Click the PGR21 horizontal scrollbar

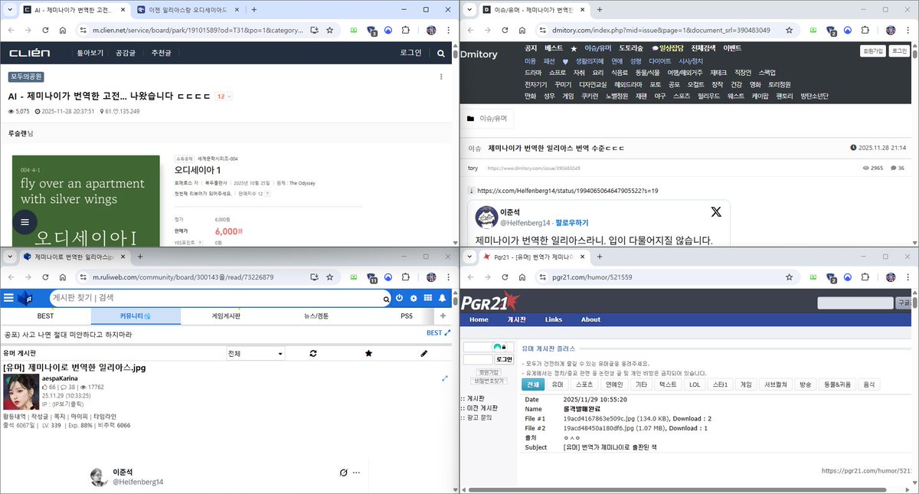(677, 489)
